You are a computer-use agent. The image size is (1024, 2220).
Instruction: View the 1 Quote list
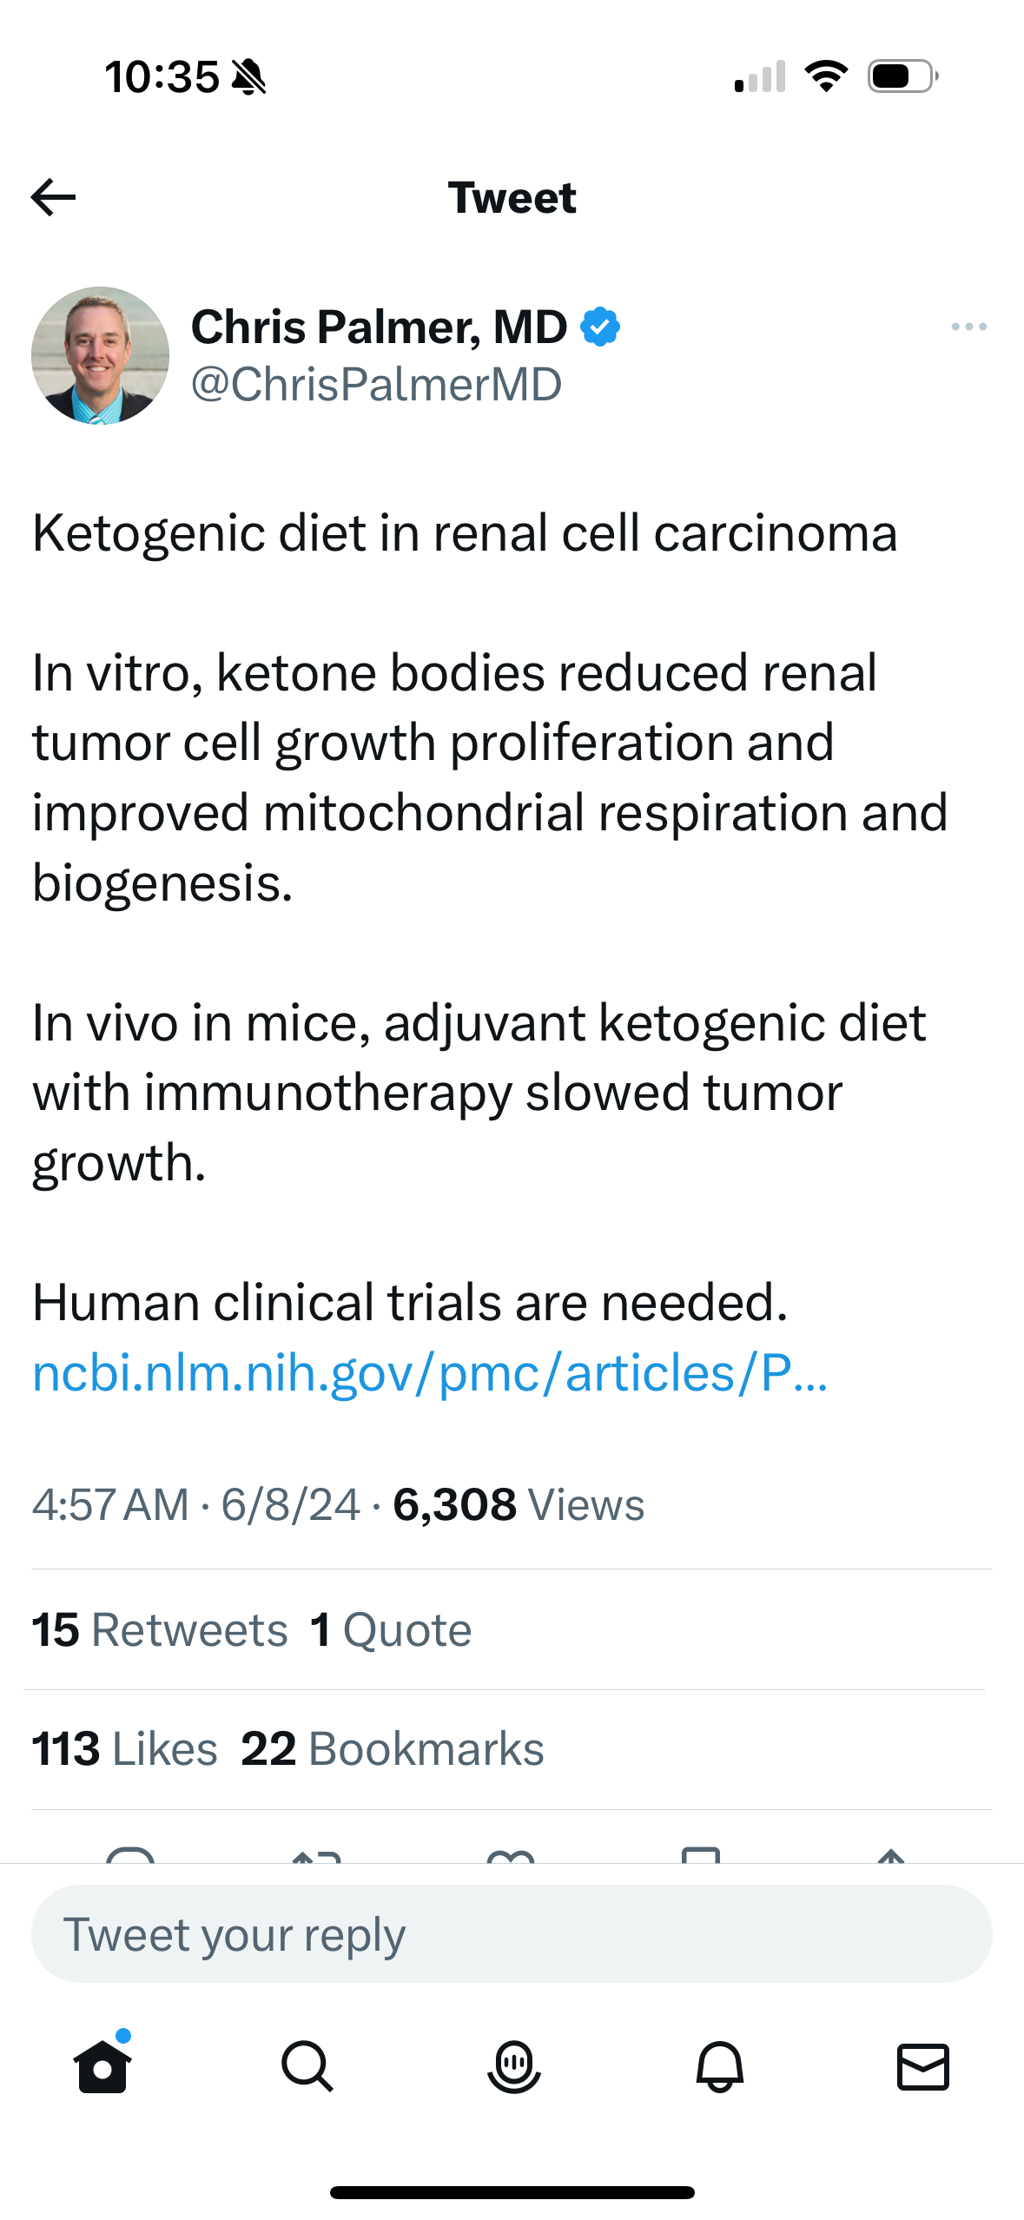(391, 1629)
